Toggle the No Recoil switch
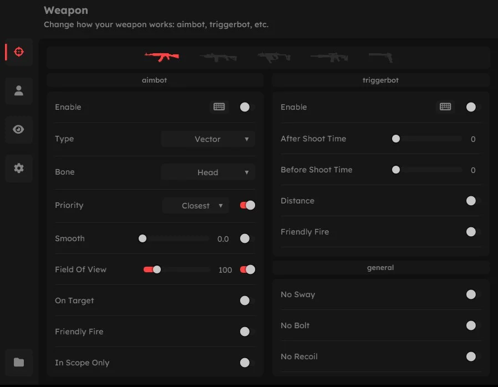This screenshot has width=498, height=387. [471, 357]
